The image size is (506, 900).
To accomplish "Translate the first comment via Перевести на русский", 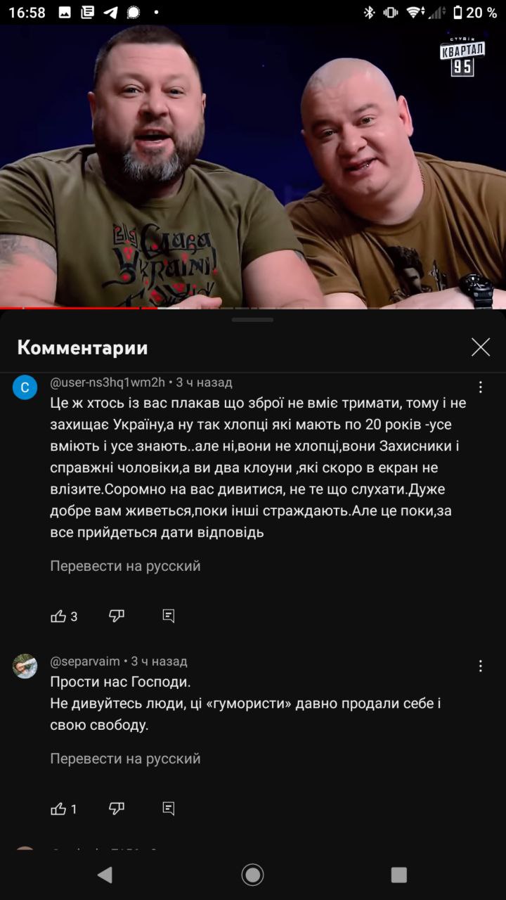I will click(x=125, y=566).
